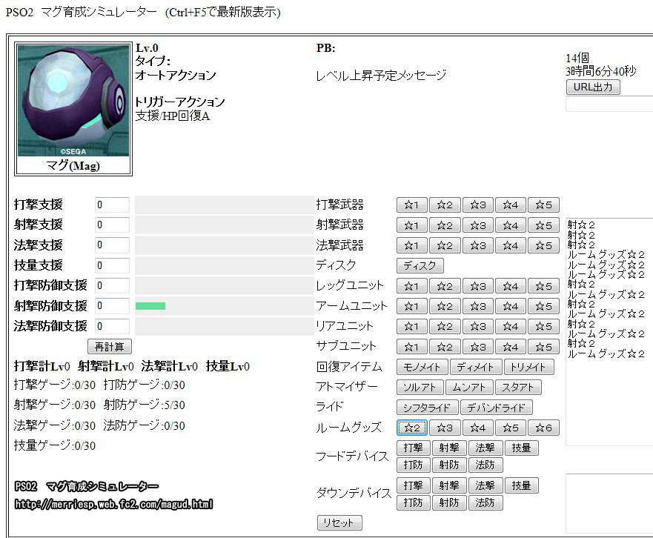
Task: Feed ルームグッズ ☆3 item
Action: pyautogui.click(x=445, y=428)
